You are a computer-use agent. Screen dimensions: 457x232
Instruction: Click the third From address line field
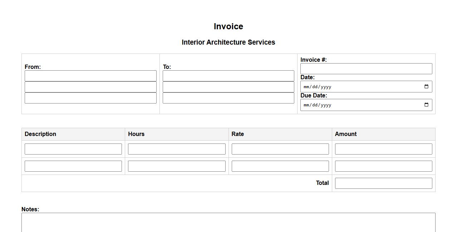click(90, 98)
